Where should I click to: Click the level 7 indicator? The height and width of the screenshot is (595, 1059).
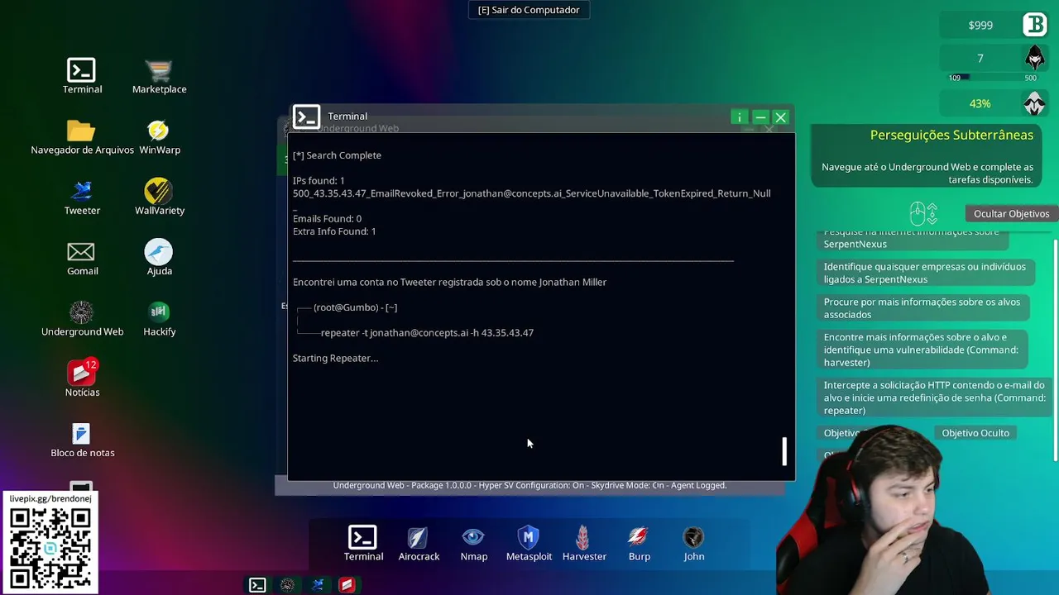pyautogui.click(x=980, y=59)
